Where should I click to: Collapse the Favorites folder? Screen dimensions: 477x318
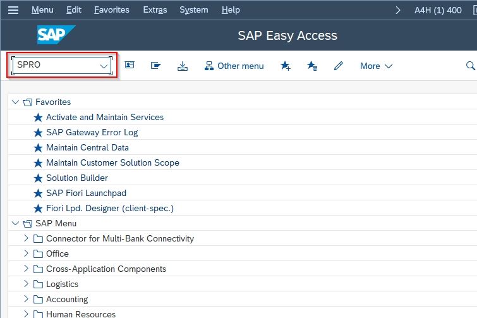(x=15, y=102)
